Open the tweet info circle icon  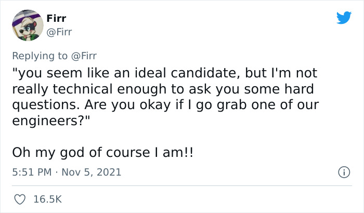(343, 172)
